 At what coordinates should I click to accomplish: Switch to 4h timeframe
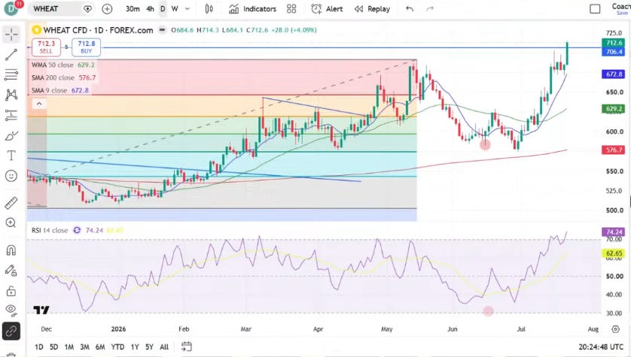pos(150,9)
